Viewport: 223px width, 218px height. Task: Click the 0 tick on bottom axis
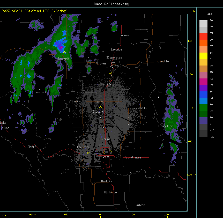point(100,214)
